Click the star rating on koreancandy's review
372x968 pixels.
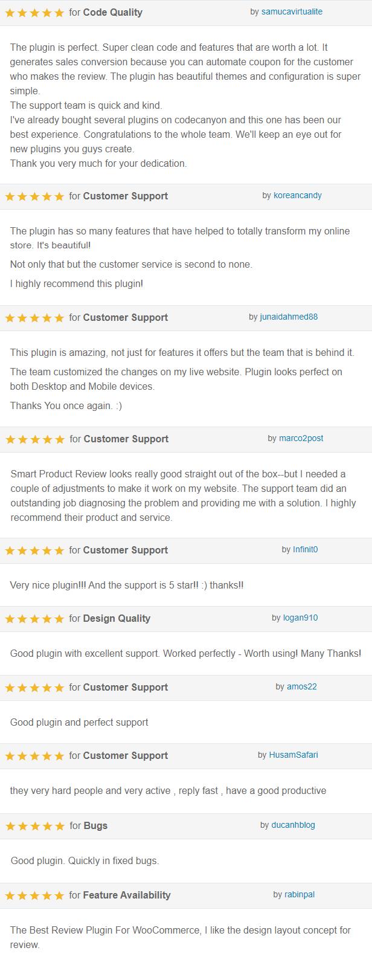[34, 196]
